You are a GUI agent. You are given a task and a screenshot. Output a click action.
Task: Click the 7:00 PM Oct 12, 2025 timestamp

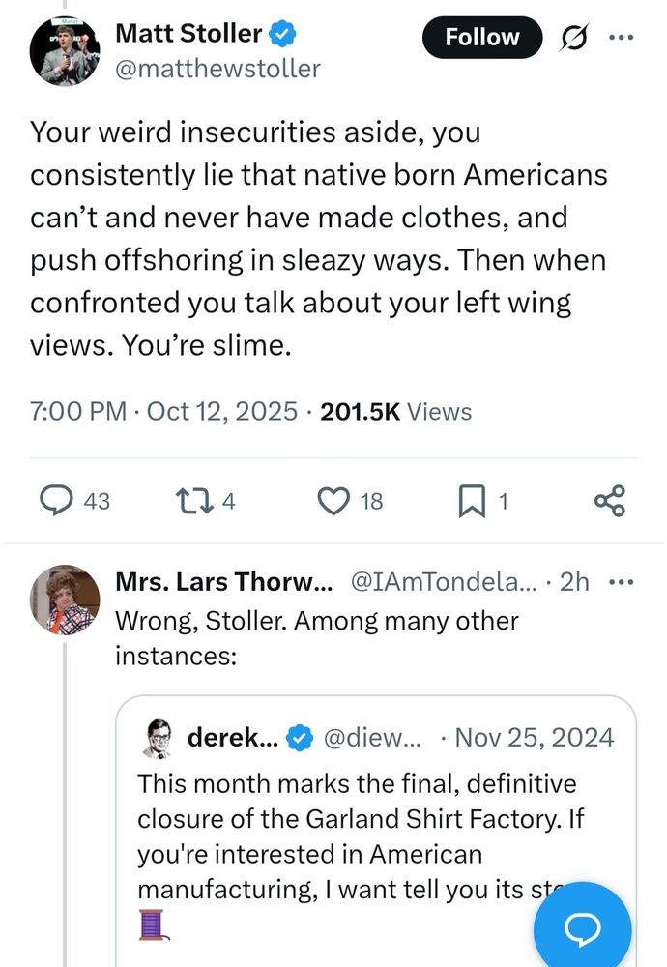163,412
